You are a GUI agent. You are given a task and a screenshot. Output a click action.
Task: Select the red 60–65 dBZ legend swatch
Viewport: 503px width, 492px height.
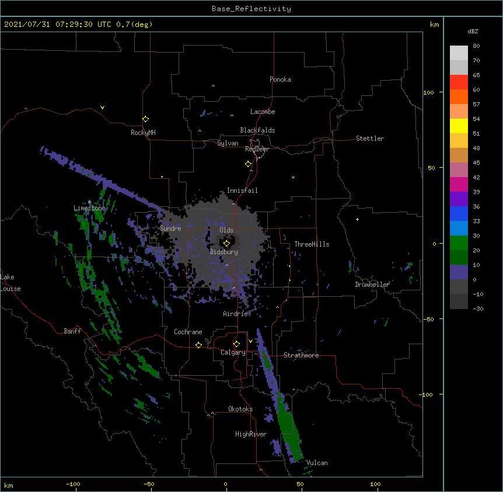459,82
